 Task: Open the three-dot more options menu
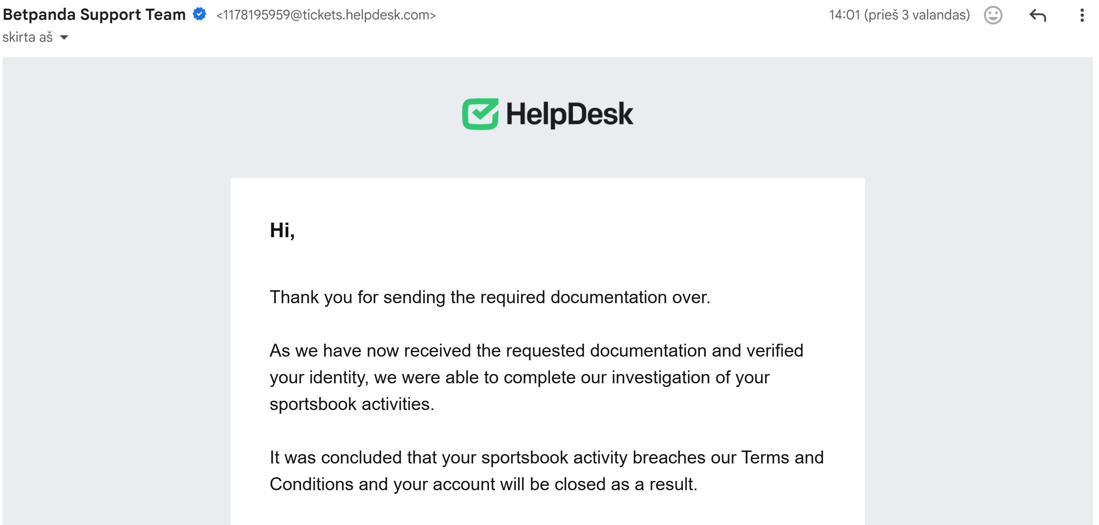(x=1082, y=15)
